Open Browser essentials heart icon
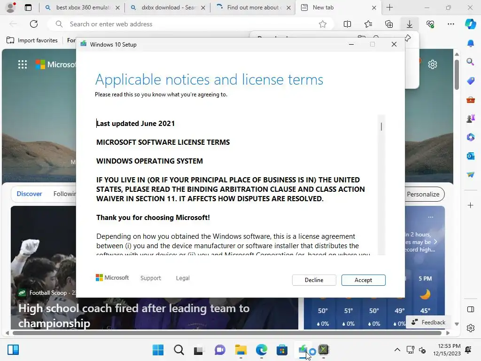Screen dimensions: 481x361 (x=430, y=24)
